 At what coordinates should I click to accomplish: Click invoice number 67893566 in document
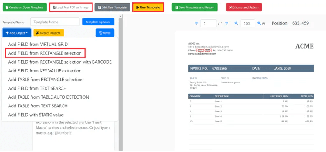pyautogui.click(x=219, y=68)
